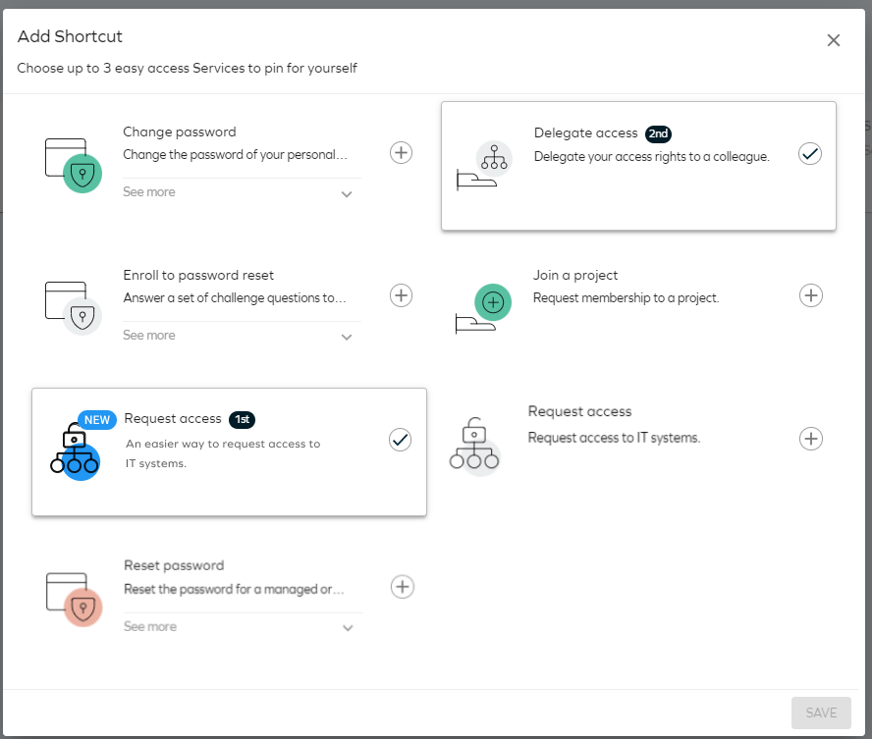The image size is (872, 739).
Task: Click the Join a project green icon
Action: point(483,309)
